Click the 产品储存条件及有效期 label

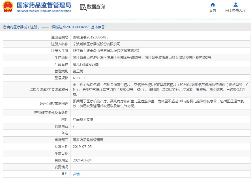coord(51,113)
